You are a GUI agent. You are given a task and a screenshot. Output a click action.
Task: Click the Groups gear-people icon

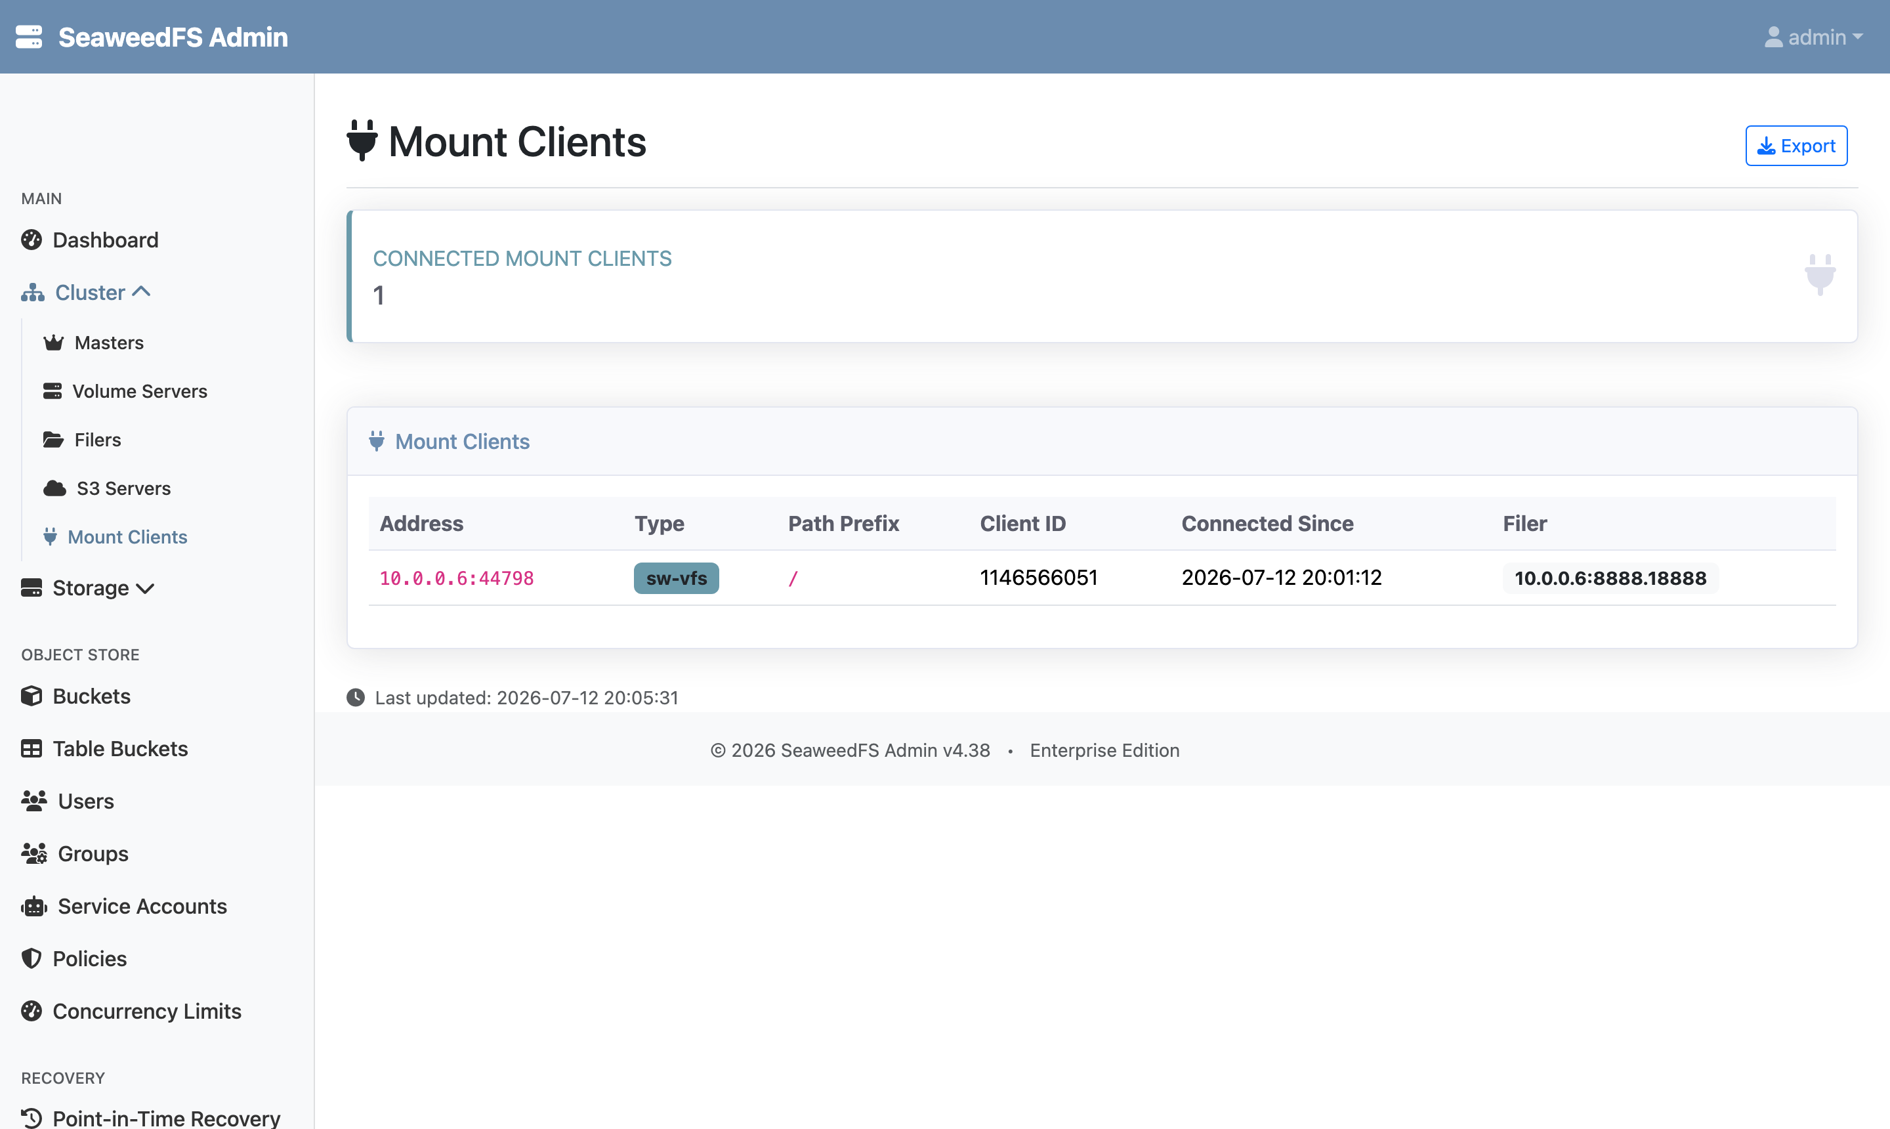tap(34, 853)
